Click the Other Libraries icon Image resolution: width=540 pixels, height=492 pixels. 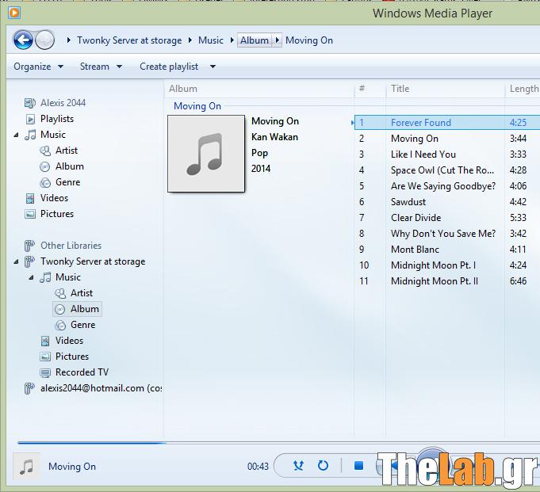click(x=29, y=246)
